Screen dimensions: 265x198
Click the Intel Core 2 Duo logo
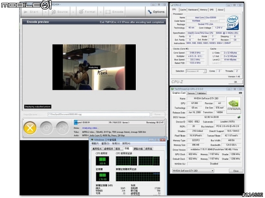pos(233,23)
